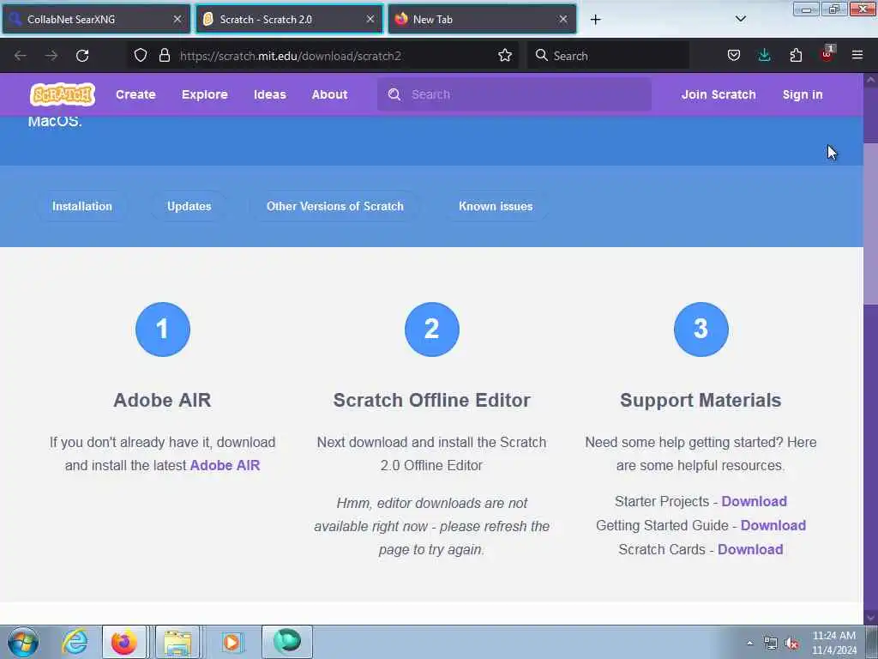The height and width of the screenshot is (659, 878).
Task: Open the Firefox hamburger menu
Action: pyautogui.click(x=857, y=55)
